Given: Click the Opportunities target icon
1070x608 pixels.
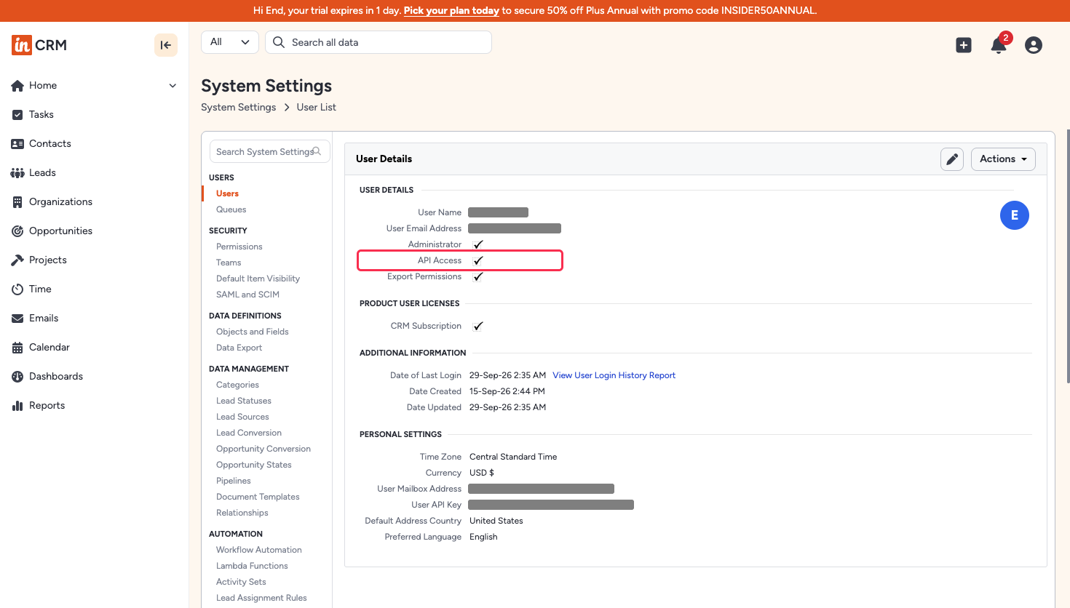Looking at the screenshot, I should coord(17,231).
